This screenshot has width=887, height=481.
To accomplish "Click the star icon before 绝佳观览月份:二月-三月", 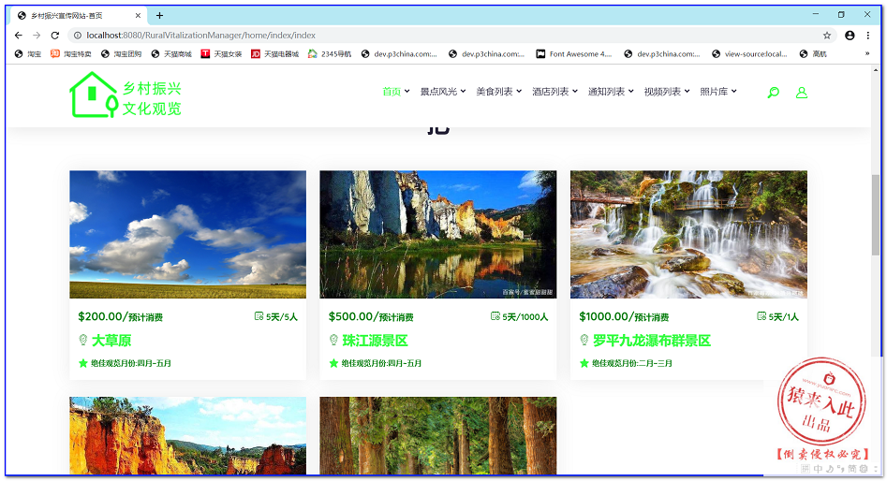I will 584,363.
